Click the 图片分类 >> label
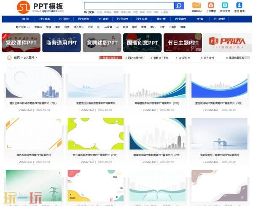The image size is (253, 206). (x=23, y=27)
